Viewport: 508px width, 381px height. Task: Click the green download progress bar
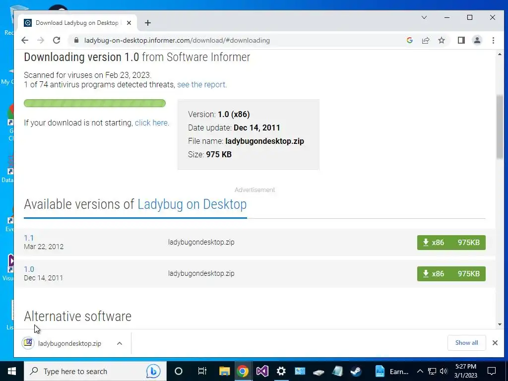[95, 103]
